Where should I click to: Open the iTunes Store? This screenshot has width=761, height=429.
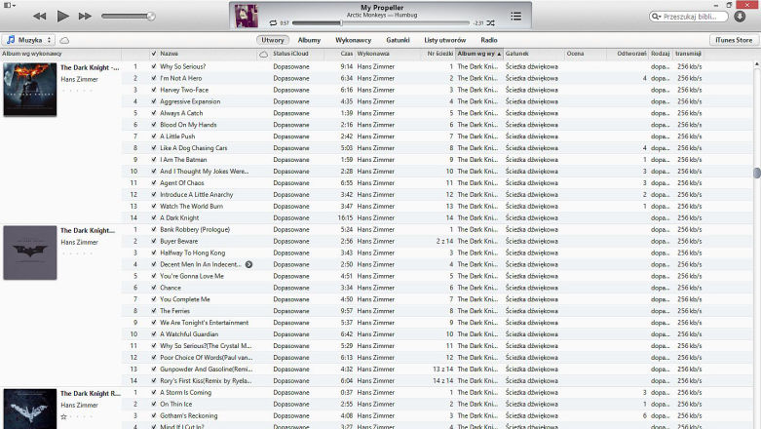[x=734, y=40]
